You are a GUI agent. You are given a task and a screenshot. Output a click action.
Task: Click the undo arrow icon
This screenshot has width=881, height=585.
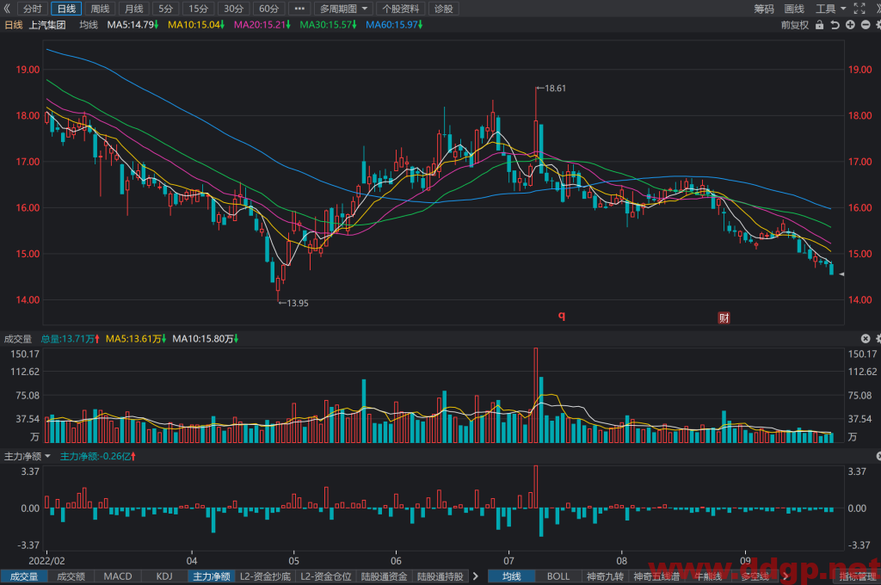(x=835, y=25)
